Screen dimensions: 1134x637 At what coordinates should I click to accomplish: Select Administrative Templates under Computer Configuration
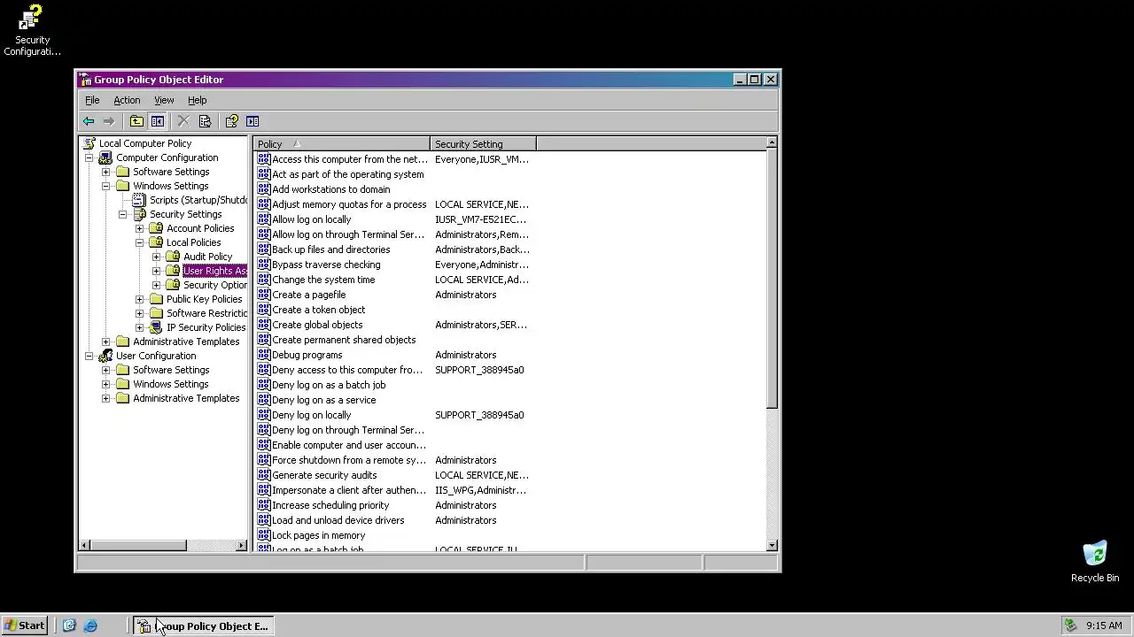click(186, 342)
